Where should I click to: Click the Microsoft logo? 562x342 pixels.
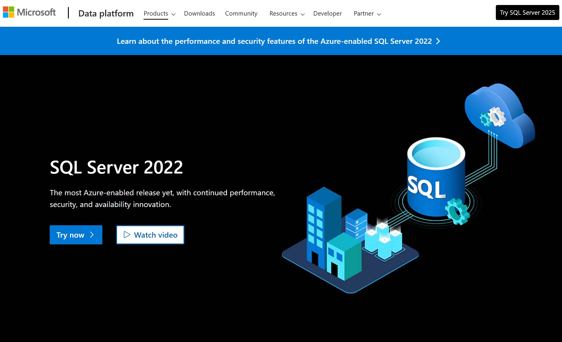pos(29,12)
